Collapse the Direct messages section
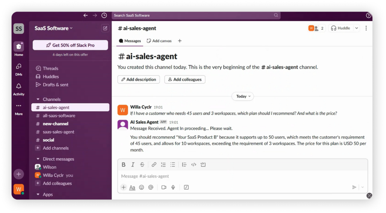Viewport: 386px width, 213px height. [x=38, y=159]
